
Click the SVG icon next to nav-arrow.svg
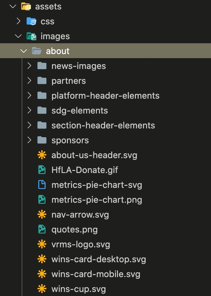(42, 215)
